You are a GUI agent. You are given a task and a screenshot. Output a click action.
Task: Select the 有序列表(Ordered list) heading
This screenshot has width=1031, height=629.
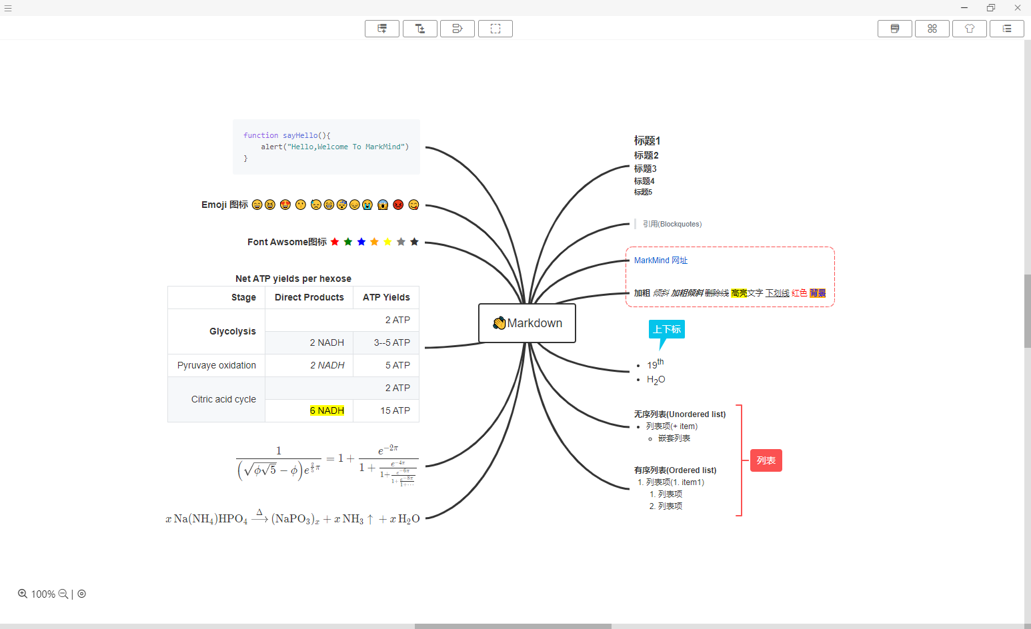click(675, 470)
